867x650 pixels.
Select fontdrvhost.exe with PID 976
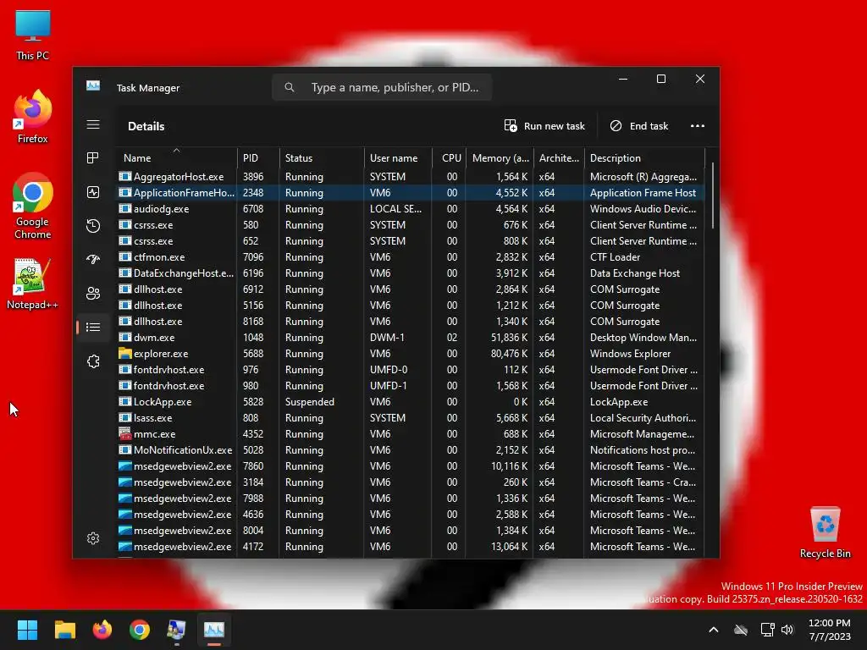pos(411,370)
